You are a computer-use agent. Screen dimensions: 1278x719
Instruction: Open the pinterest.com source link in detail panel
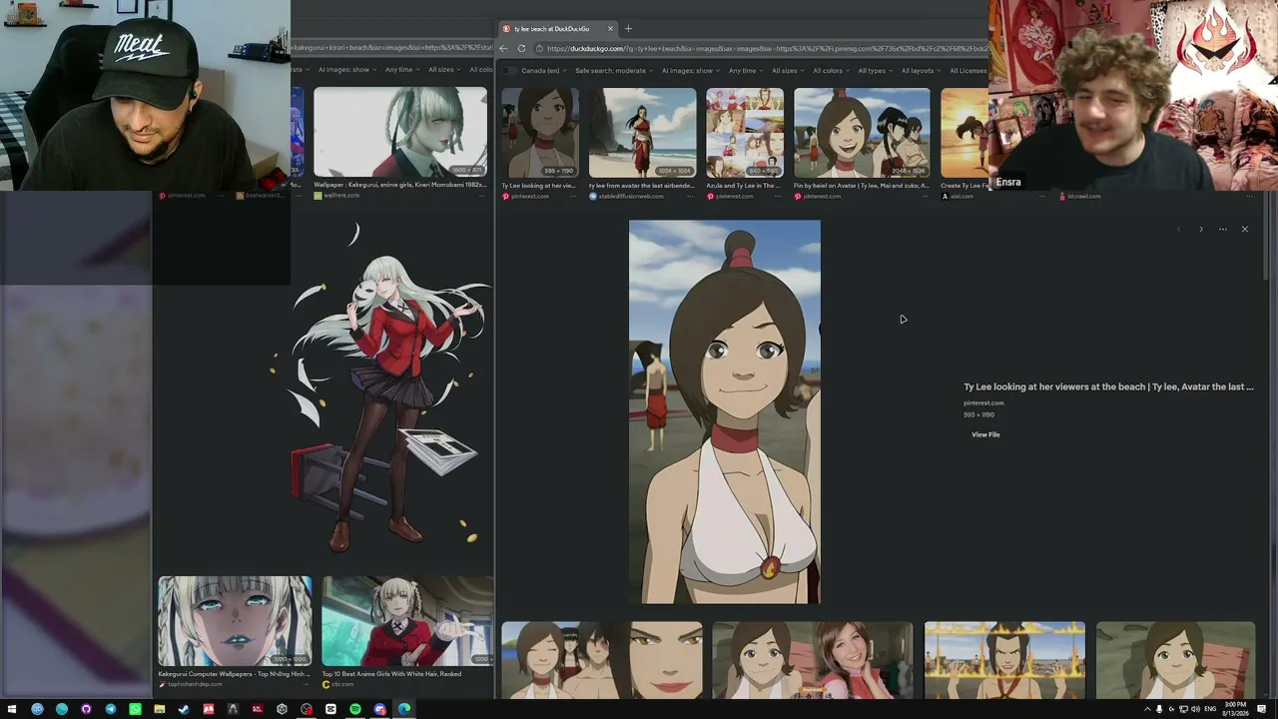(983, 402)
